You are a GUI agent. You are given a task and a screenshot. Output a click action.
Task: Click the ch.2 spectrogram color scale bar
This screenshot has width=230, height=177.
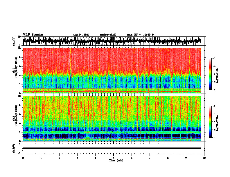point(210,122)
